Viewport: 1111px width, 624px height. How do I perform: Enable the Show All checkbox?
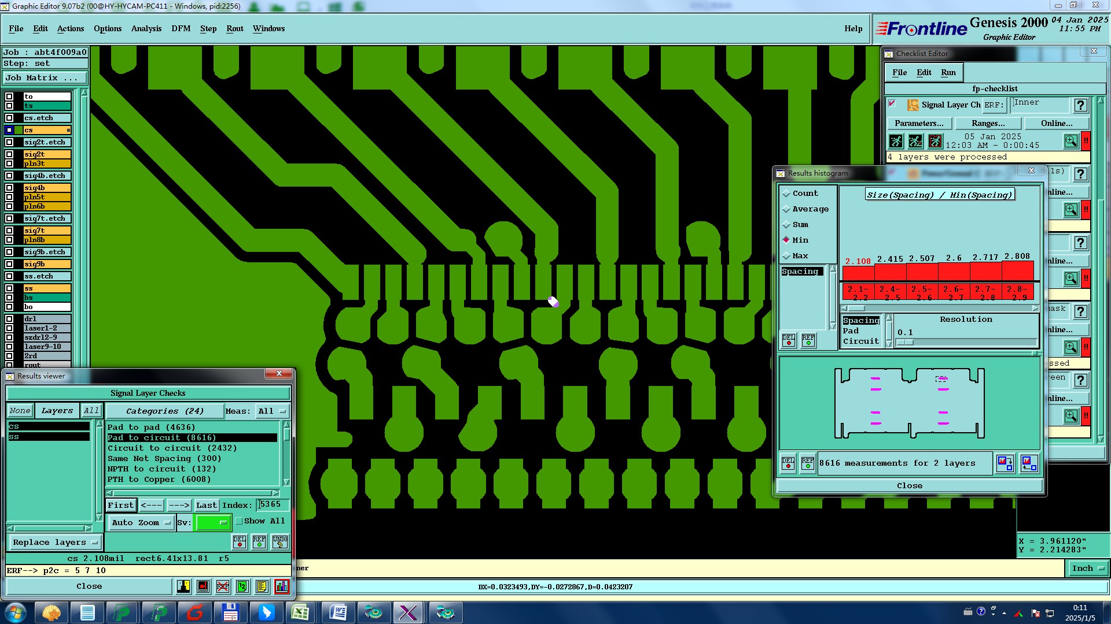[239, 521]
